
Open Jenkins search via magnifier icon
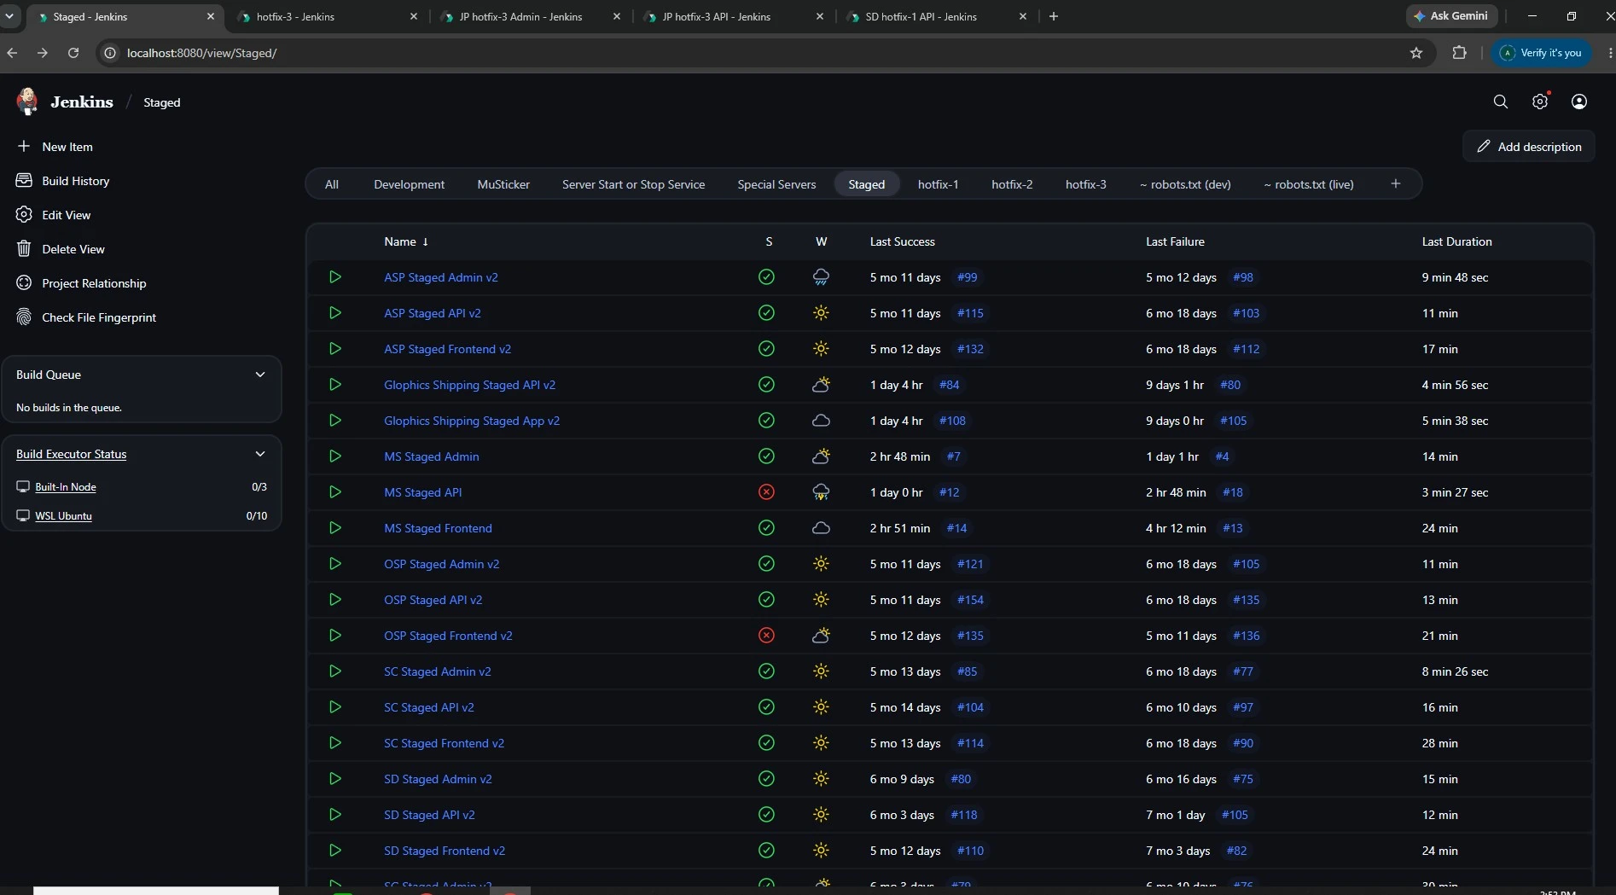point(1500,102)
